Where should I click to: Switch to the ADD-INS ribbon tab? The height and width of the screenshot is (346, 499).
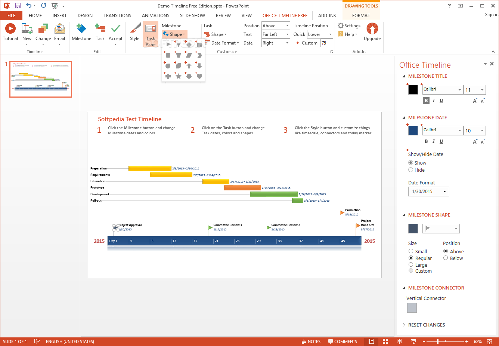point(327,15)
